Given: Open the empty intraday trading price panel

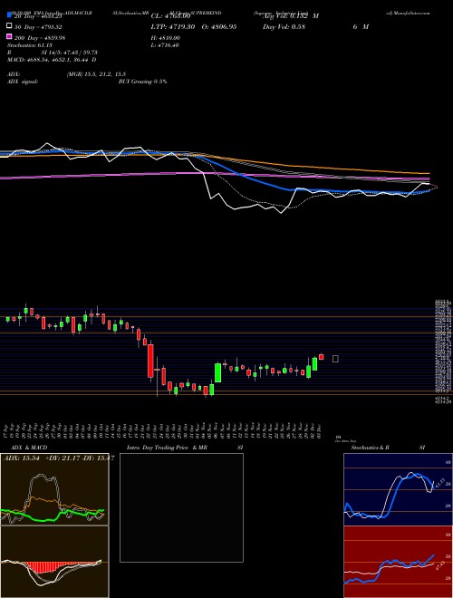Looking at the screenshot, I should pos(181,507).
